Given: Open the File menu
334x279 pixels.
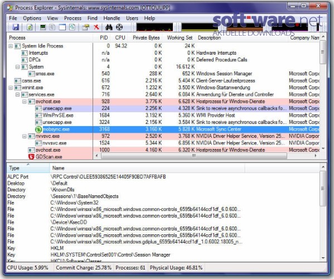Looking at the screenshot, I should [x=13, y=18].
